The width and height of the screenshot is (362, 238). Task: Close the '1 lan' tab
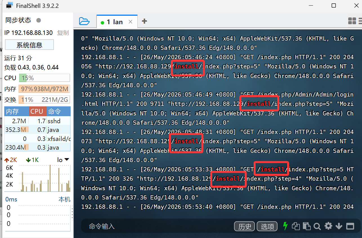coord(130,22)
